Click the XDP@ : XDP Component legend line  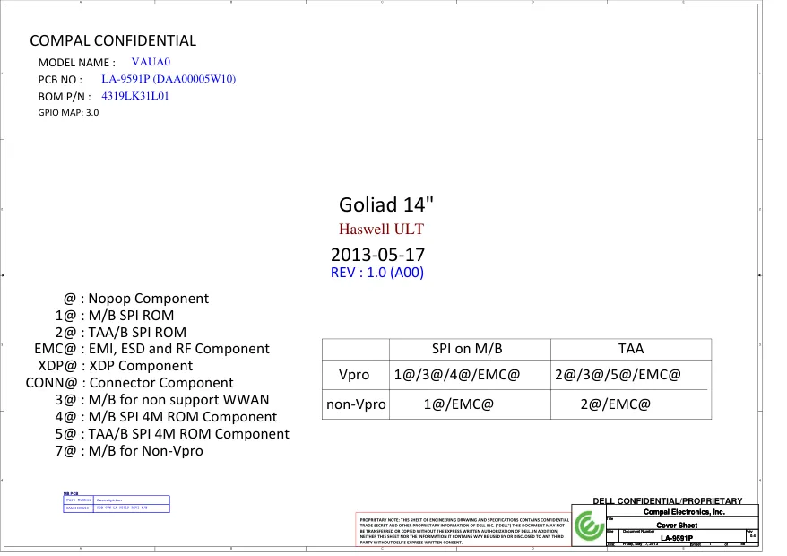click(x=115, y=366)
